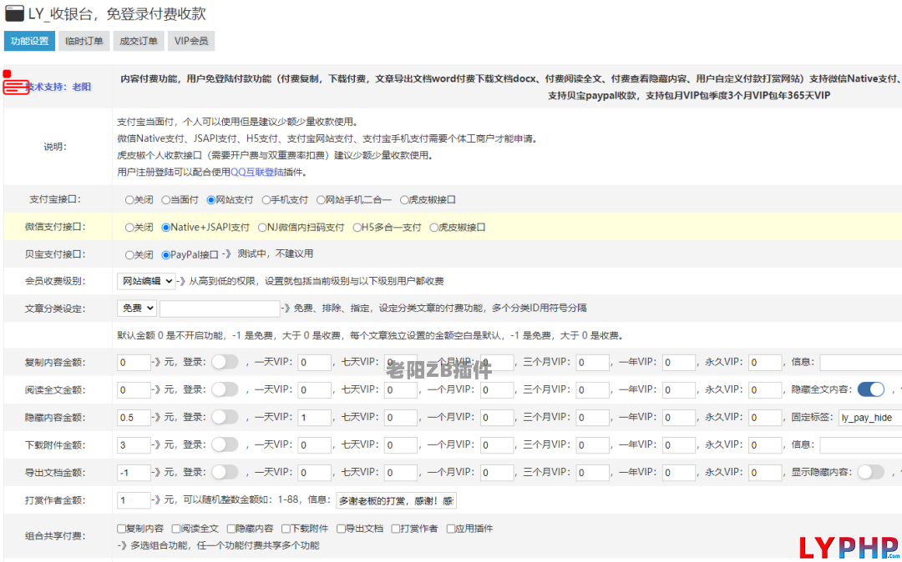Check 打赏作者 in 组合共享付费
This screenshot has width=902, height=562.
pos(396,529)
